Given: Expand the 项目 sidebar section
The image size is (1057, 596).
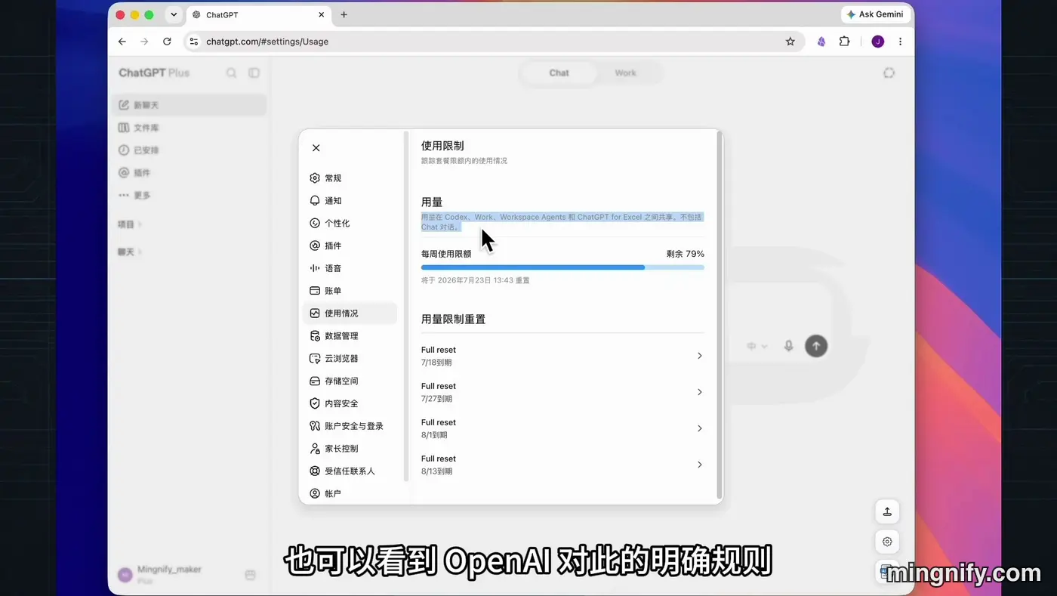Looking at the screenshot, I should point(130,224).
